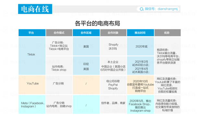201x118 pixels.
Task: Select the 微信号 dianshangmj search box
Action: click(x=158, y=9)
